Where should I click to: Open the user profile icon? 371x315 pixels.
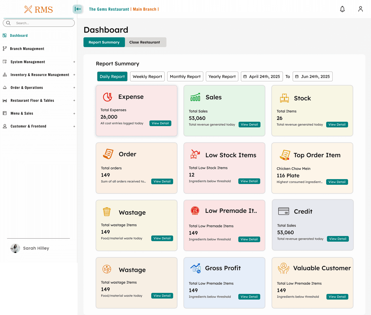coord(360,9)
